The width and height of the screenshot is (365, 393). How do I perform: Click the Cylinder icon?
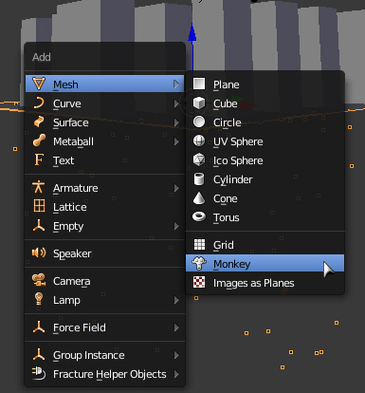click(199, 179)
